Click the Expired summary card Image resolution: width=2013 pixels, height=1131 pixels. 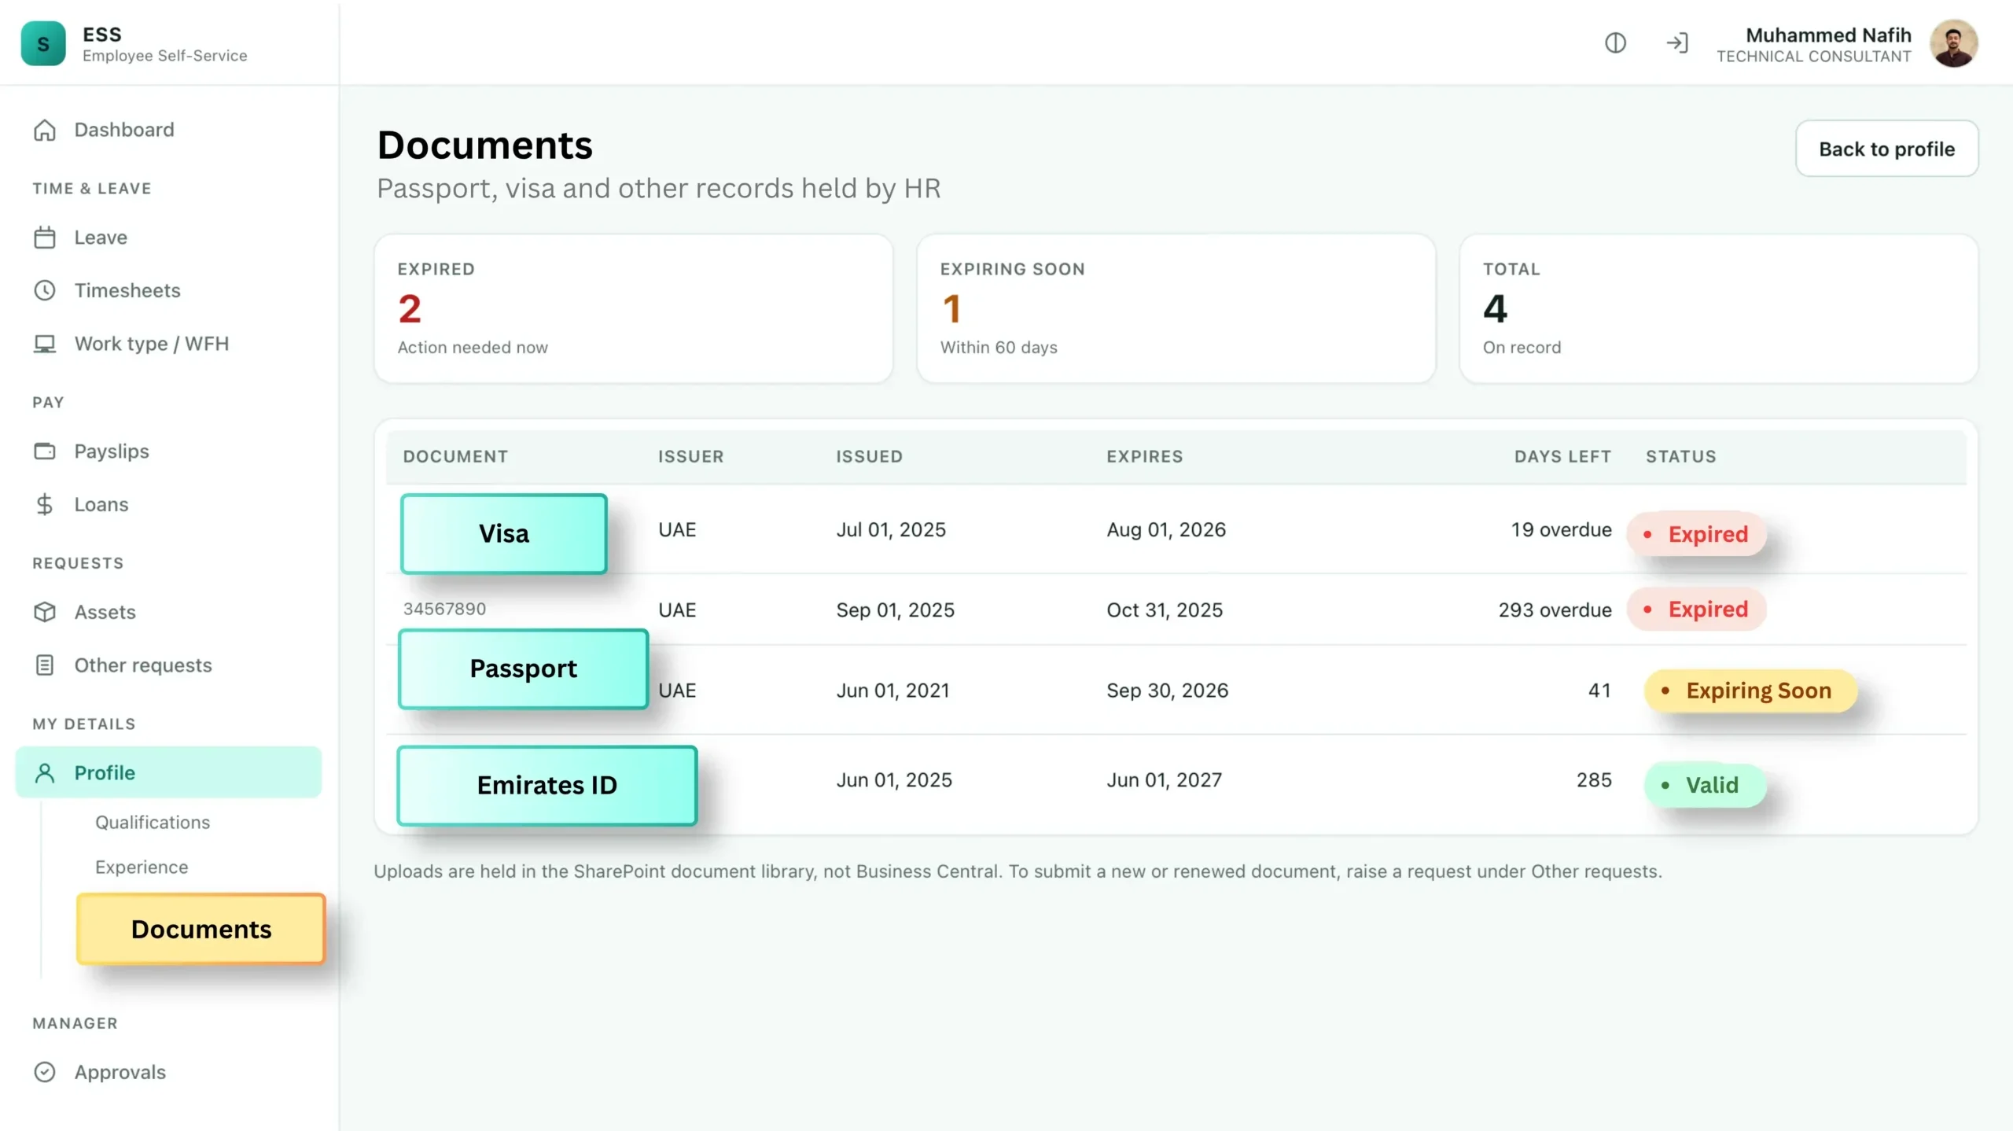coord(634,308)
